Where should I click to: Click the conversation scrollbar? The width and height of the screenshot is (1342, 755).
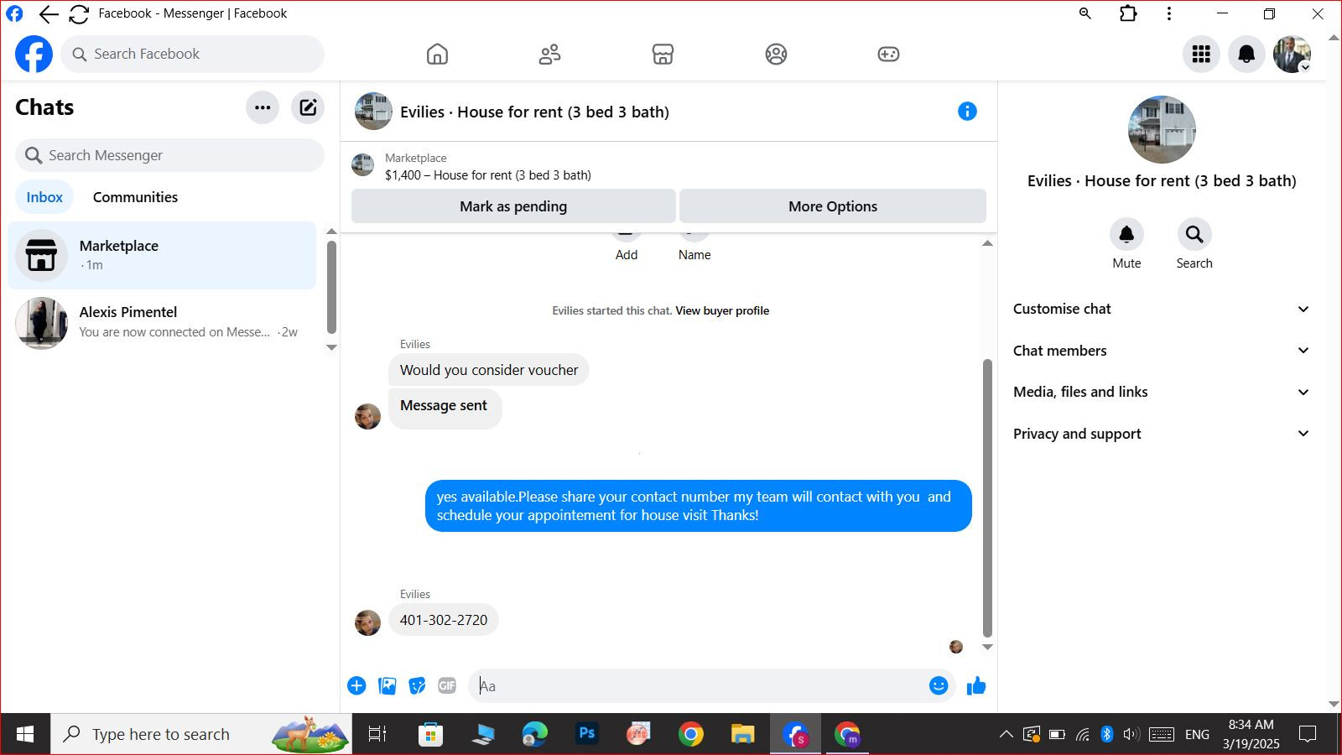[987, 498]
